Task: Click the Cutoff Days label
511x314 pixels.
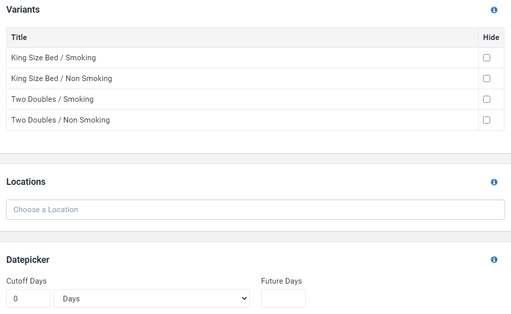Action: click(26, 281)
